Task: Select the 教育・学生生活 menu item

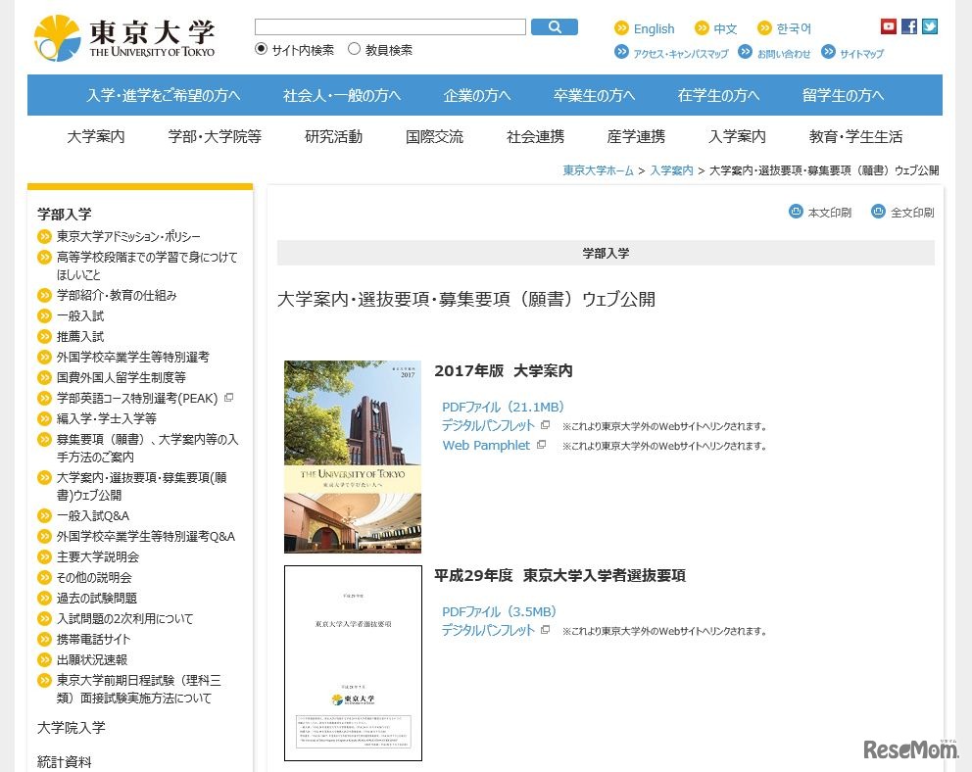Action: (855, 137)
